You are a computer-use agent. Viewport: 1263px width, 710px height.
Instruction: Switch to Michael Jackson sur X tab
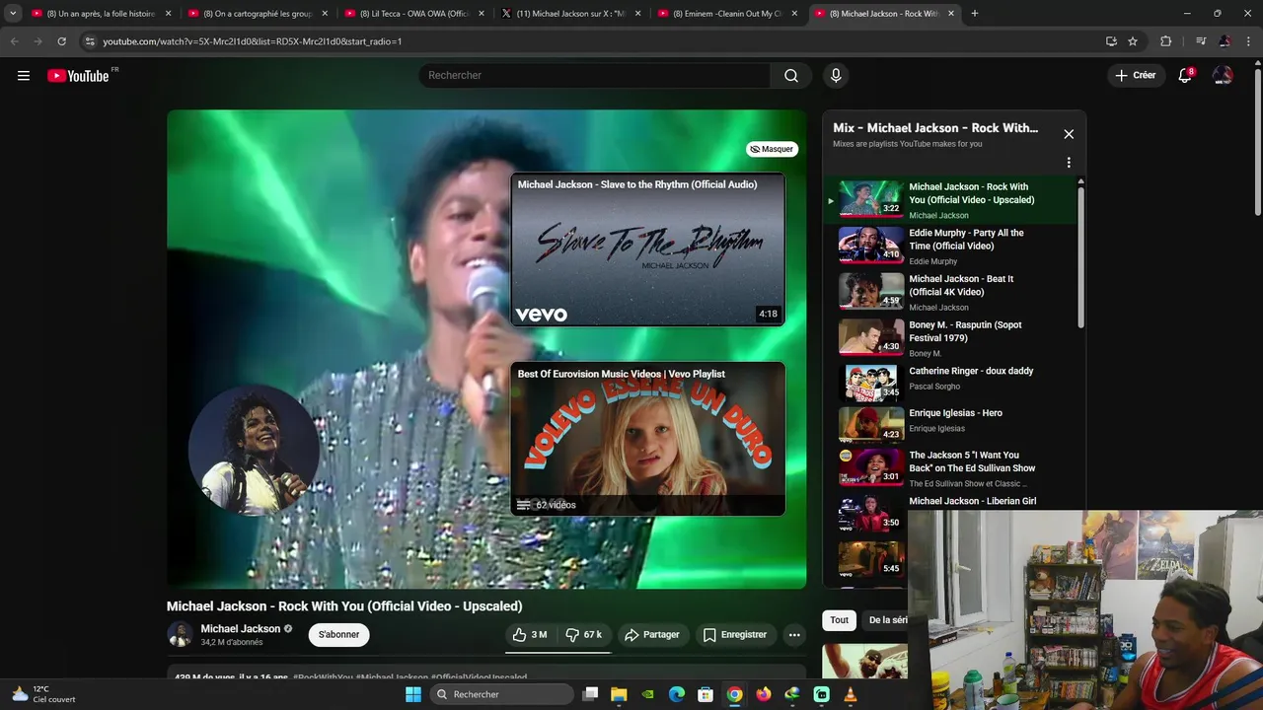point(569,14)
